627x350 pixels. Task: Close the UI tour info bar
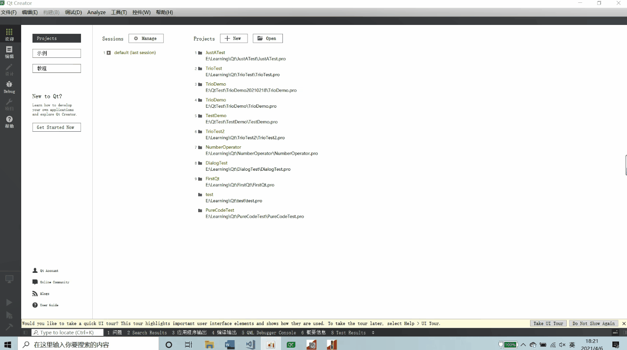point(624,324)
